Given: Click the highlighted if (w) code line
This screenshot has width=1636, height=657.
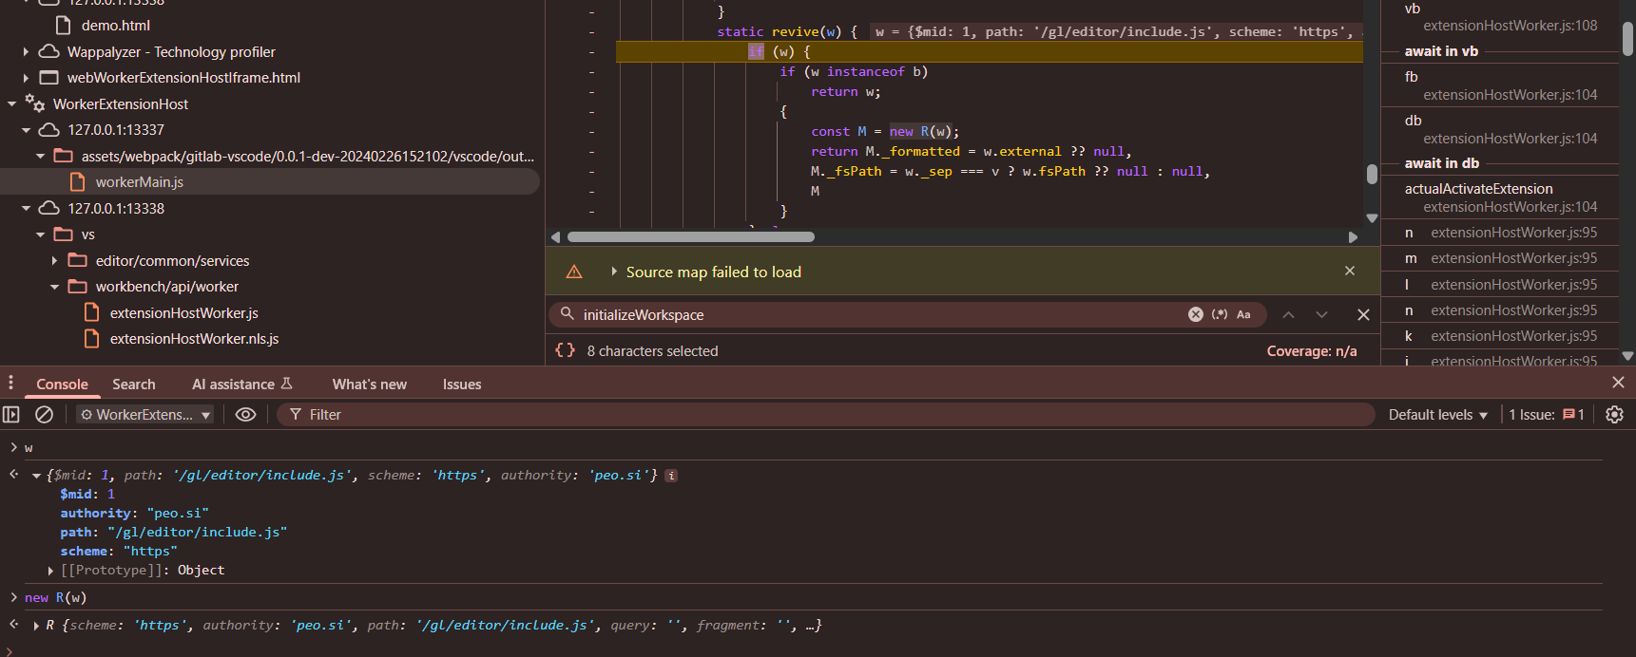Looking at the screenshot, I should coord(989,51).
